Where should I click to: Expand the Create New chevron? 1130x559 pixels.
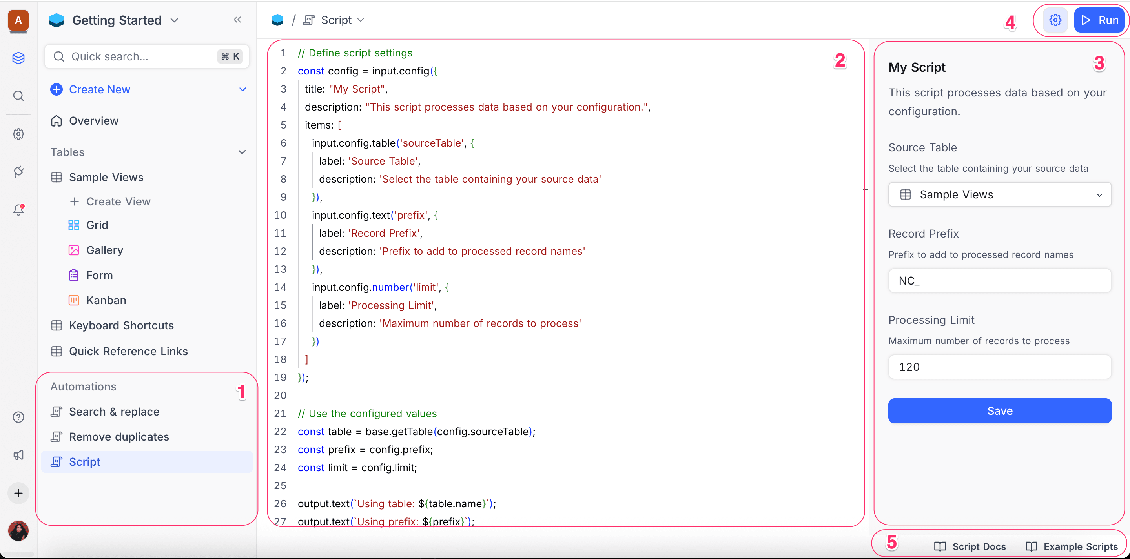[x=242, y=89]
